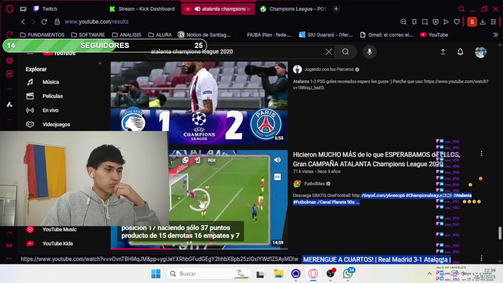Click the tab search magnifier icon
This screenshot has height=283, width=503.
point(461,9)
